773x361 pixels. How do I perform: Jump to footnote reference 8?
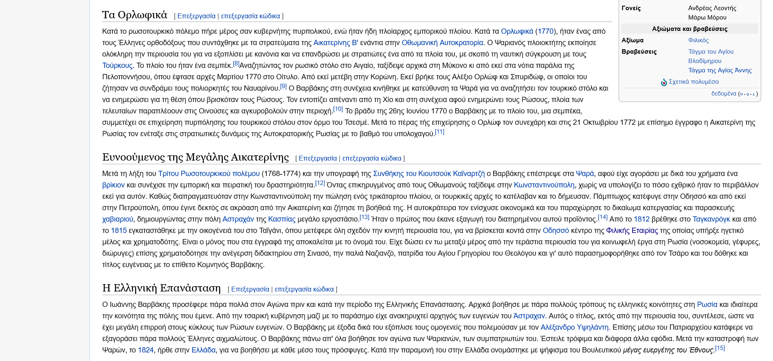pyautogui.click(x=236, y=63)
